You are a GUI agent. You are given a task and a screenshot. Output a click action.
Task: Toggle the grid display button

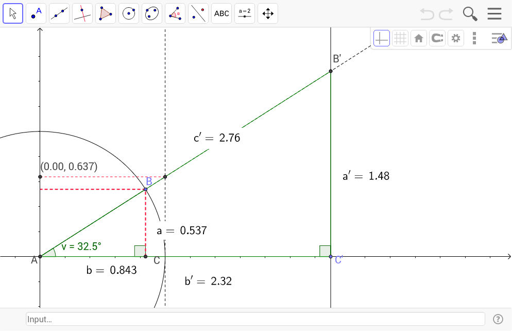point(400,38)
